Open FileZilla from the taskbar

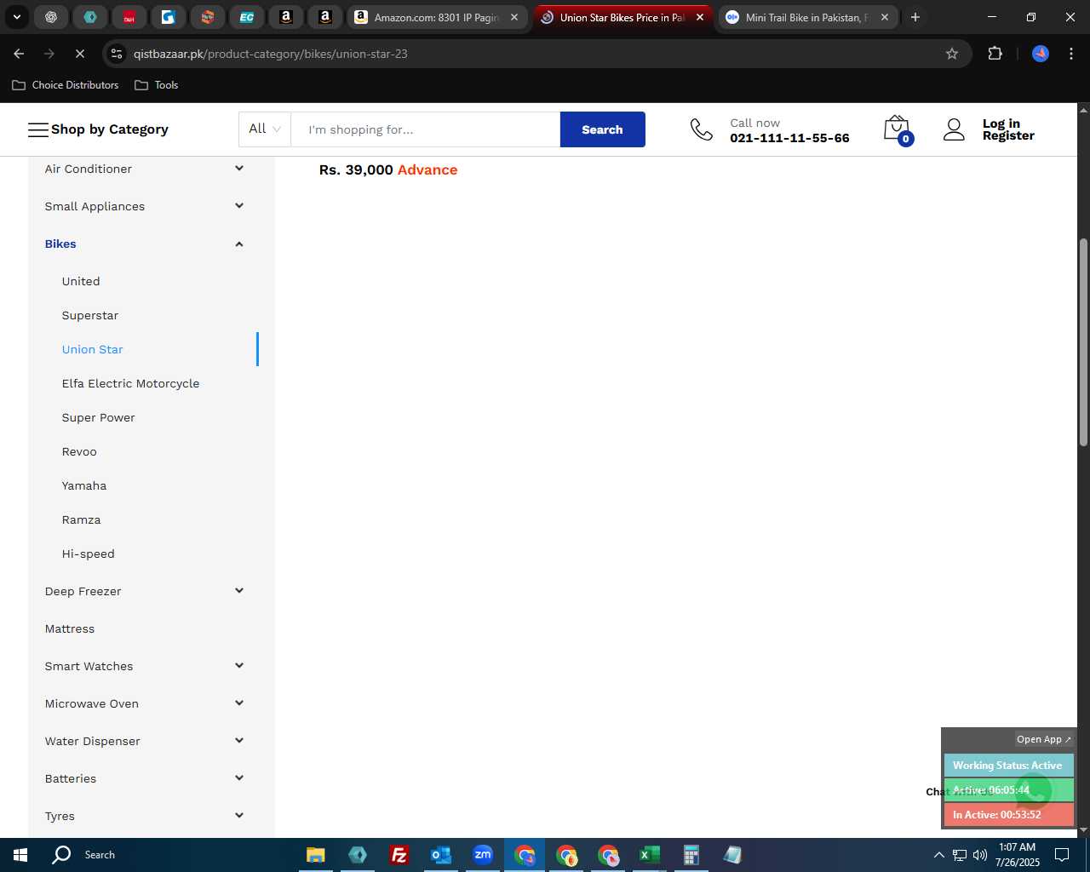tap(399, 855)
